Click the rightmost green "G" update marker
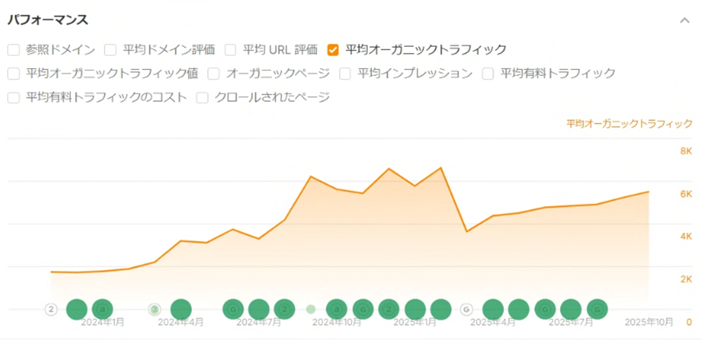The height and width of the screenshot is (342, 702). pos(597,308)
